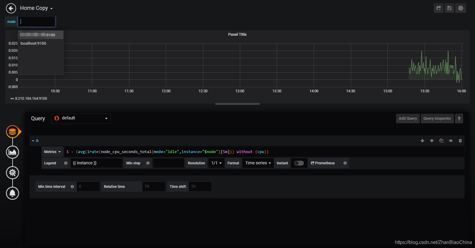The image size is (475, 248).
Task: Click the green legend color swatch
Action: tap(12, 99)
